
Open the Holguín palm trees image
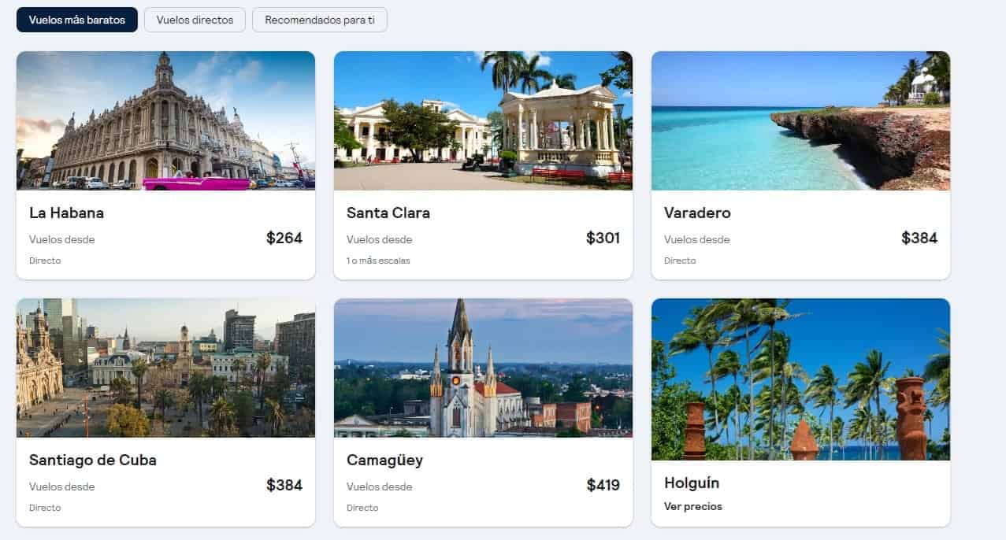pos(800,379)
